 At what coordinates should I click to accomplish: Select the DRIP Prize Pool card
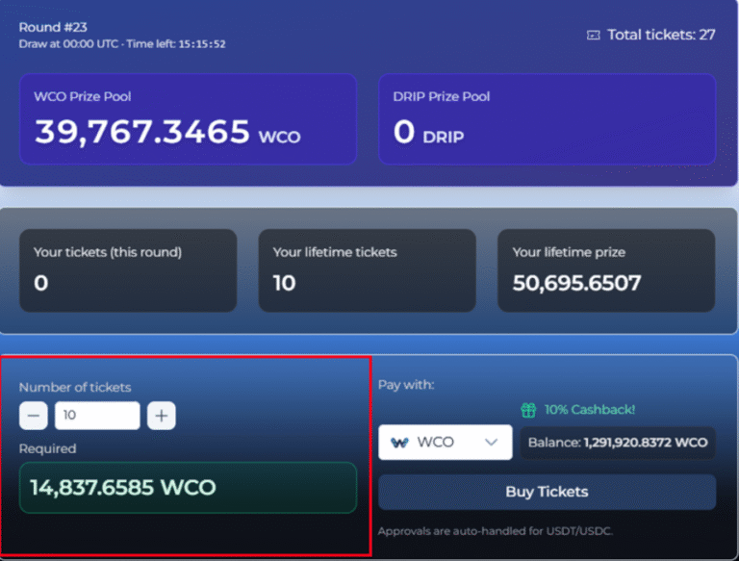pos(547,118)
